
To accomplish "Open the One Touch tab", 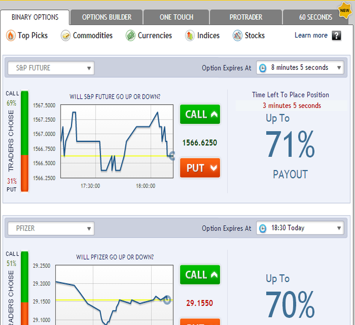I will [x=176, y=17].
